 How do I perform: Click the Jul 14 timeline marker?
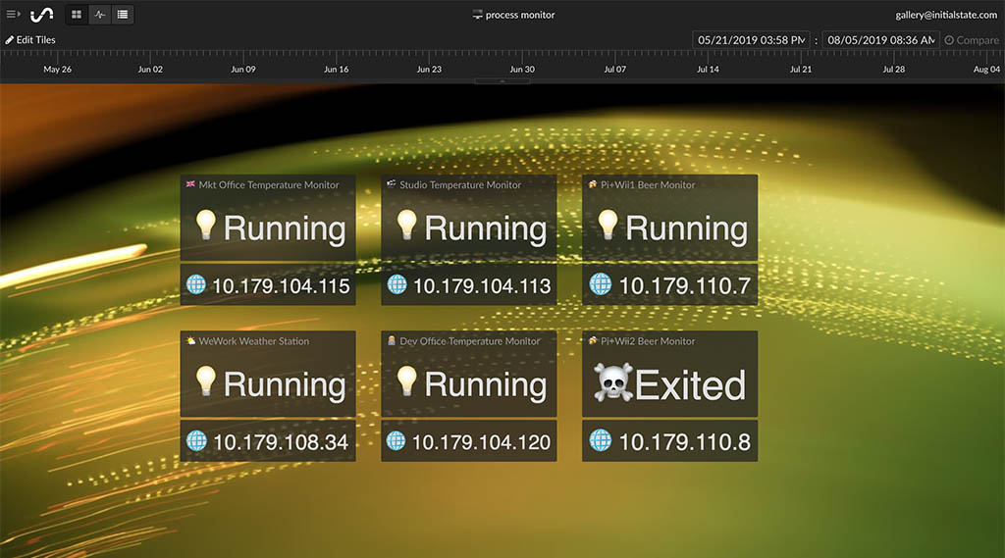(x=708, y=70)
